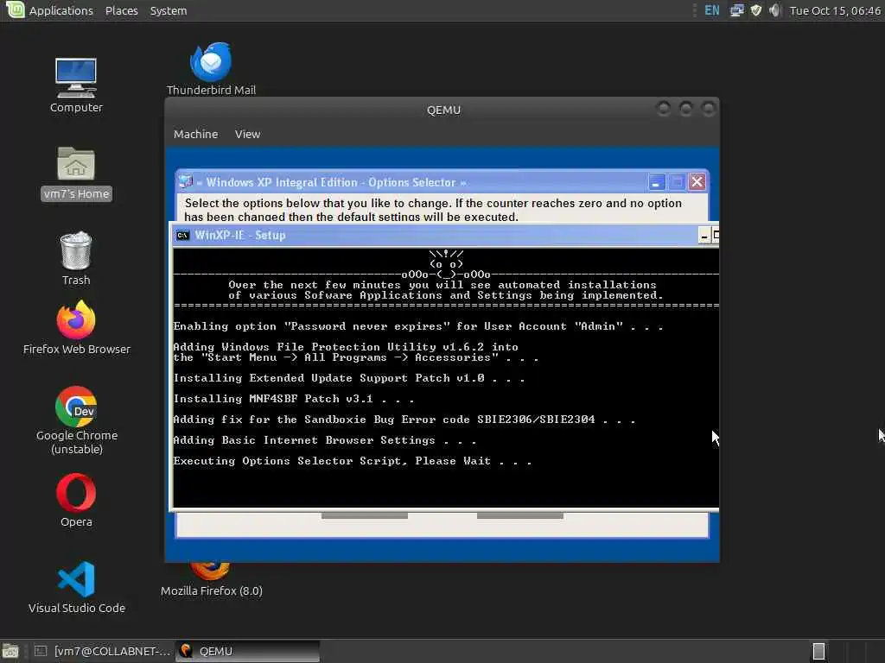
Task: Click the show desktop icon in bottom panel
Action: coord(10,651)
